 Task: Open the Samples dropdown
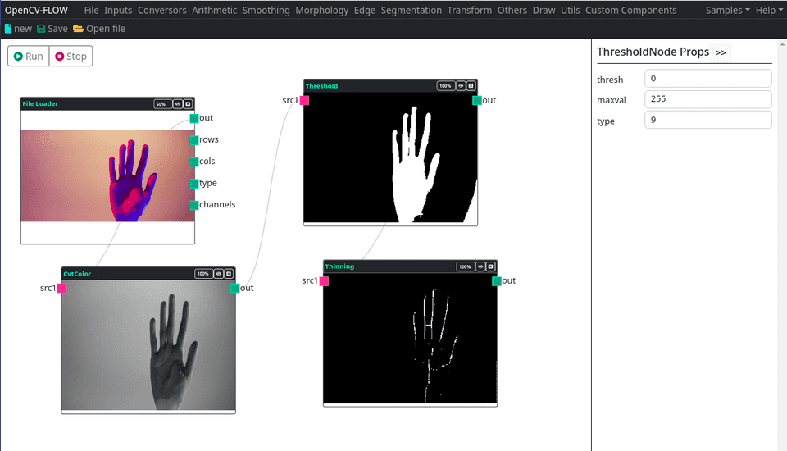point(727,11)
